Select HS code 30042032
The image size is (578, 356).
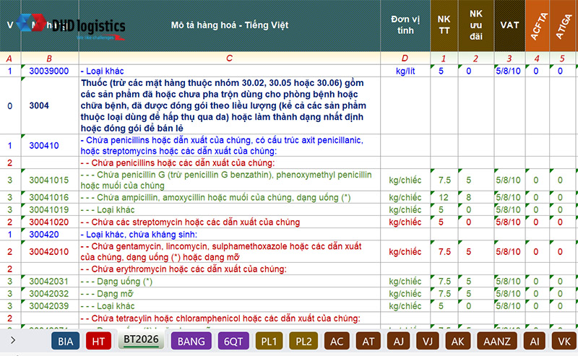tap(48, 294)
